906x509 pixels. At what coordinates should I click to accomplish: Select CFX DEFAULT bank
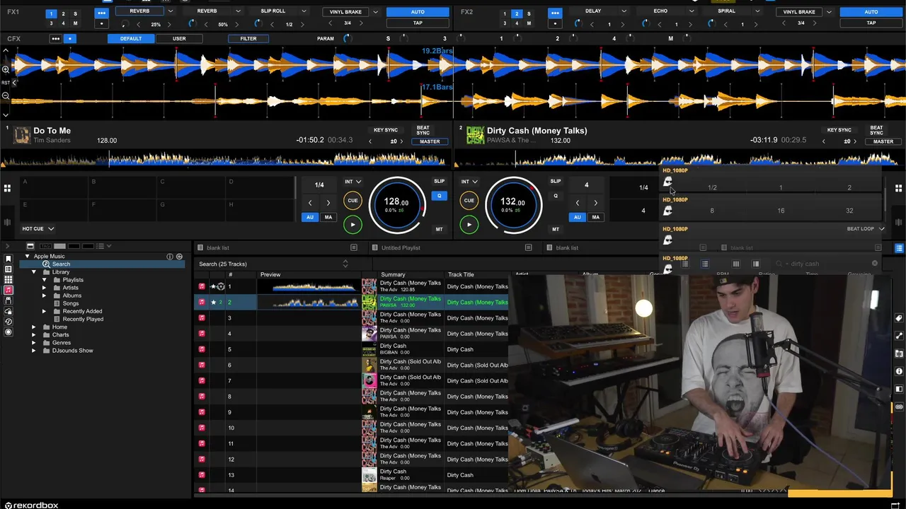click(x=131, y=39)
